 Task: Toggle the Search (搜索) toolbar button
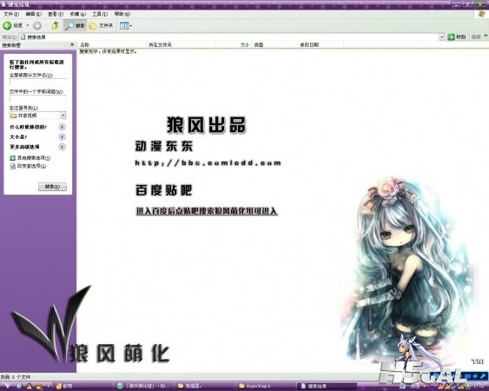tap(75, 25)
